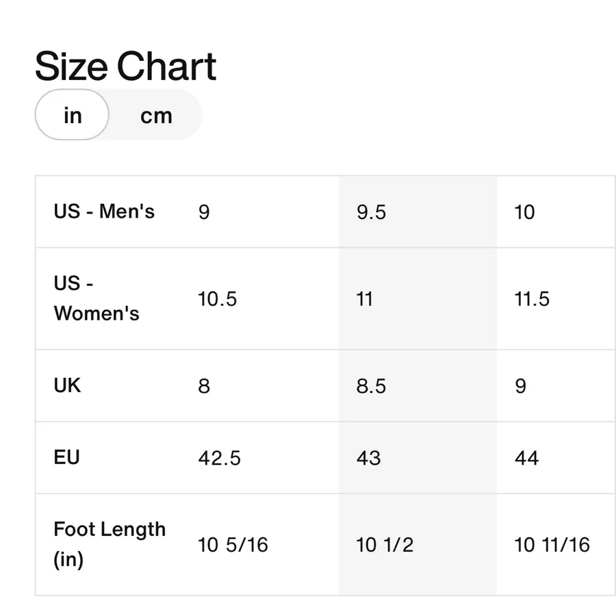Click Women's size 10.5 cell
This screenshot has height=616, width=616.
(259, 298)
